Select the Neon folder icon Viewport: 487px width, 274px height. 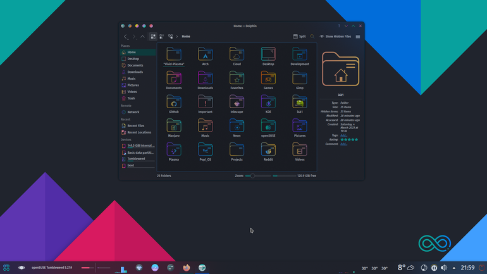[x=237, y=125]
